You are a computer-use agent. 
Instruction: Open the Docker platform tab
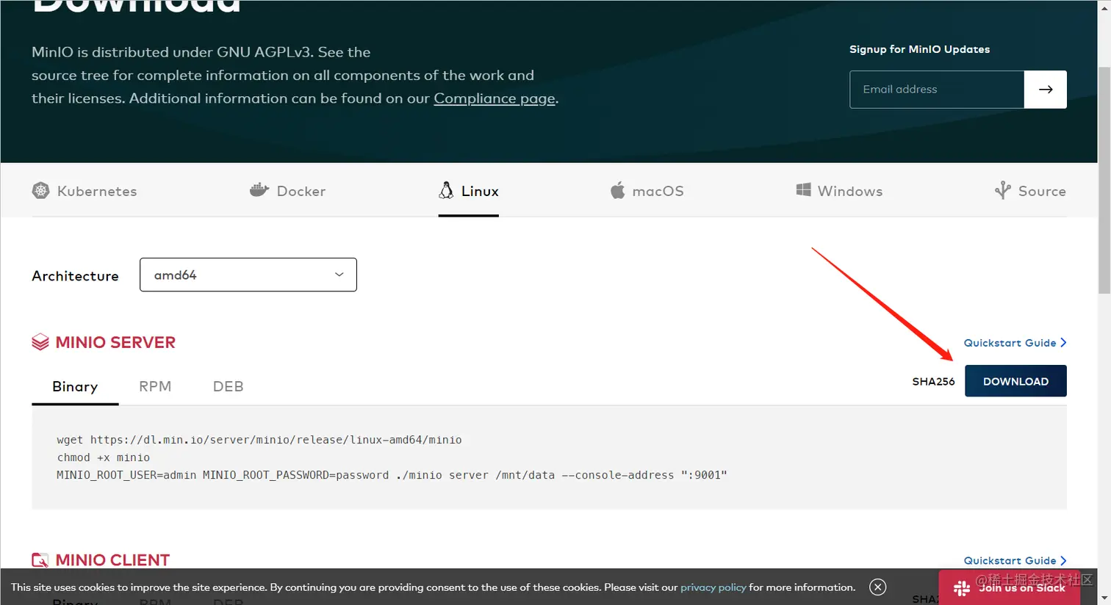tap(287, 191)
